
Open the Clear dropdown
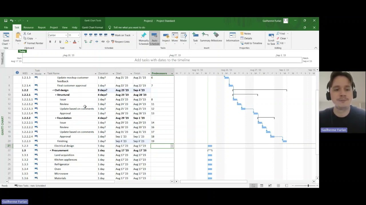tap(282, 38)
